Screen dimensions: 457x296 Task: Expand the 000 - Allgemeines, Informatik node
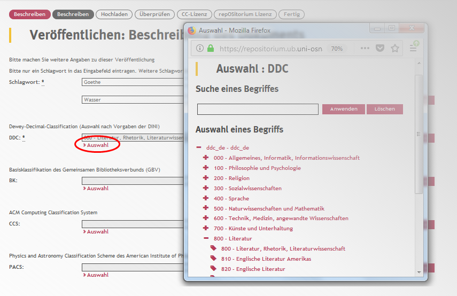[206, 158]
